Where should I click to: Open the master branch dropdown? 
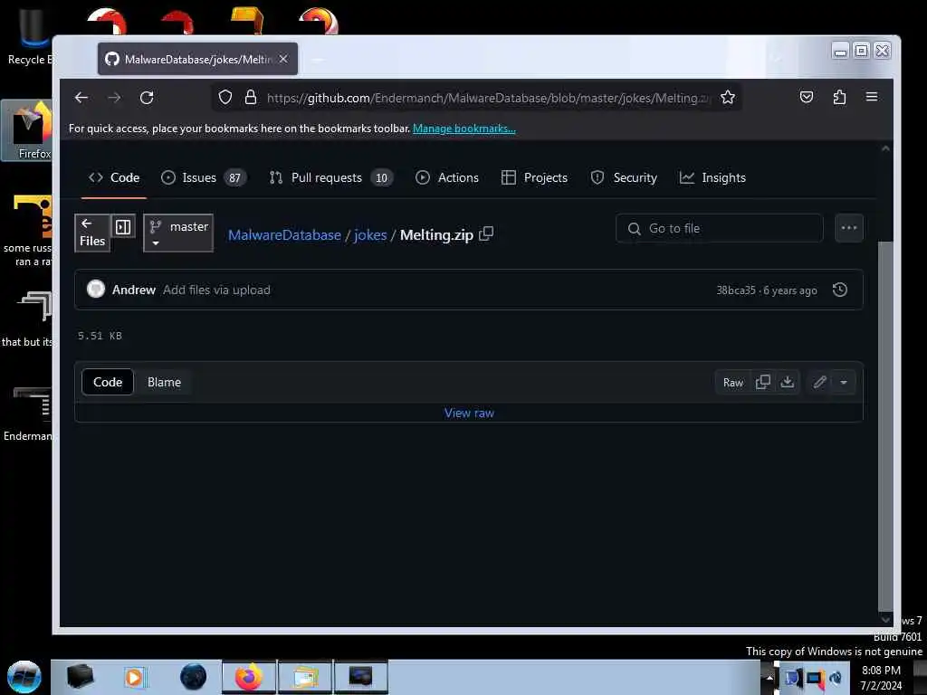[178, 233]
